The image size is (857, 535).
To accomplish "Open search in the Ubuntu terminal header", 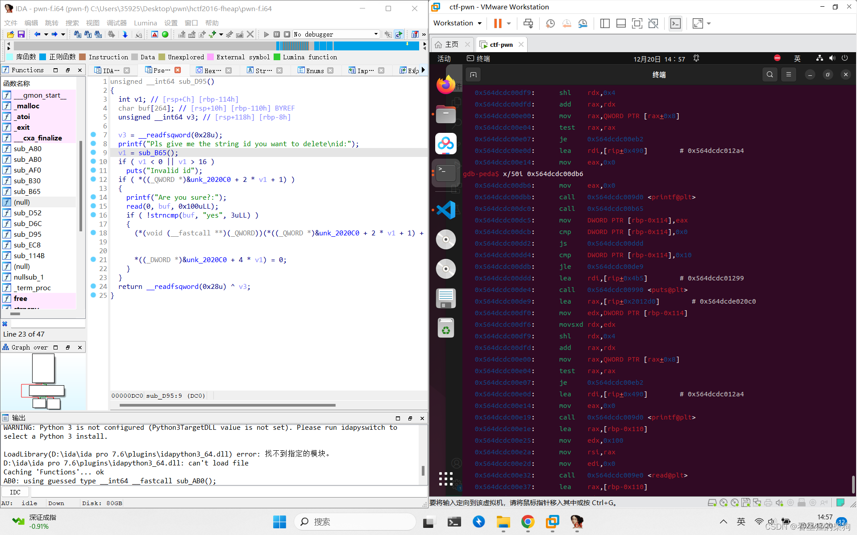I will click(770, 74).
